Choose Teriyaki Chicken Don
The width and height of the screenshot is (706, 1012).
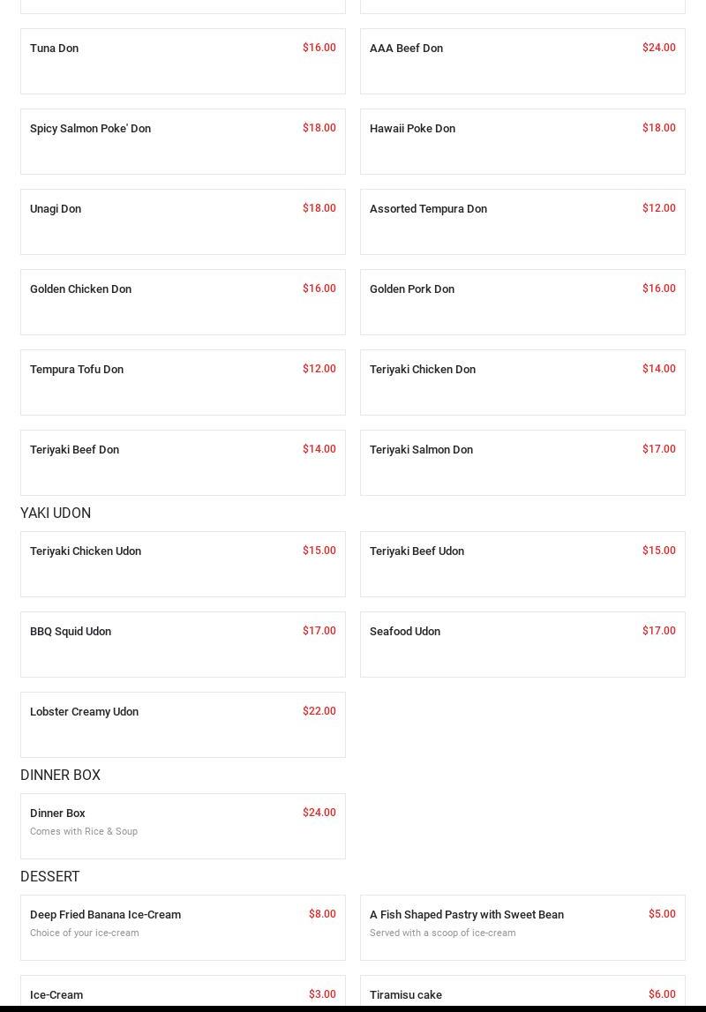[522, 382]
